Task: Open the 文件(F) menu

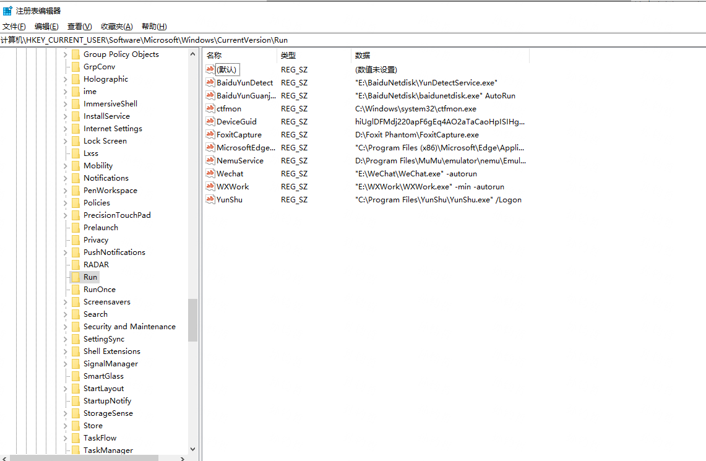Action: click(x=14, y=27)
